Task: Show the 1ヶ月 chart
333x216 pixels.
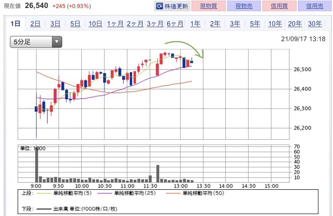Action: pos(115,24)
